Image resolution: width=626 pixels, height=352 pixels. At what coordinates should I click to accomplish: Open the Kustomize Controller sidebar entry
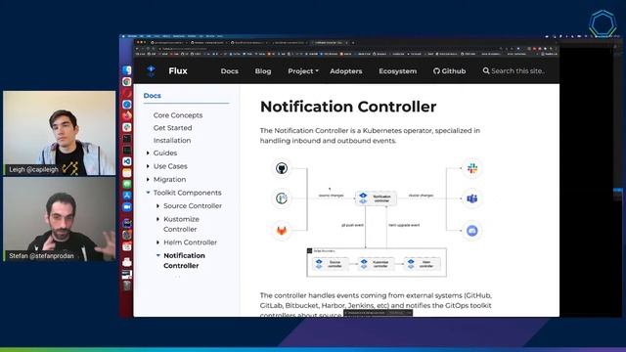pos(181,224)
